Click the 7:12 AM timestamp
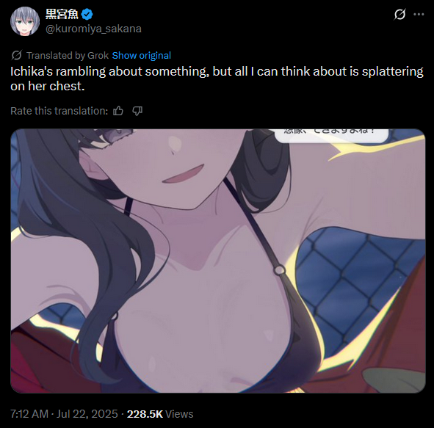 [x=29, y=414]
